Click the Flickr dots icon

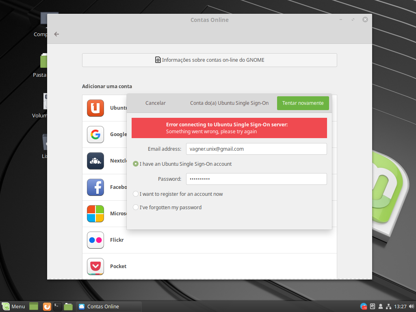(95, 240)
